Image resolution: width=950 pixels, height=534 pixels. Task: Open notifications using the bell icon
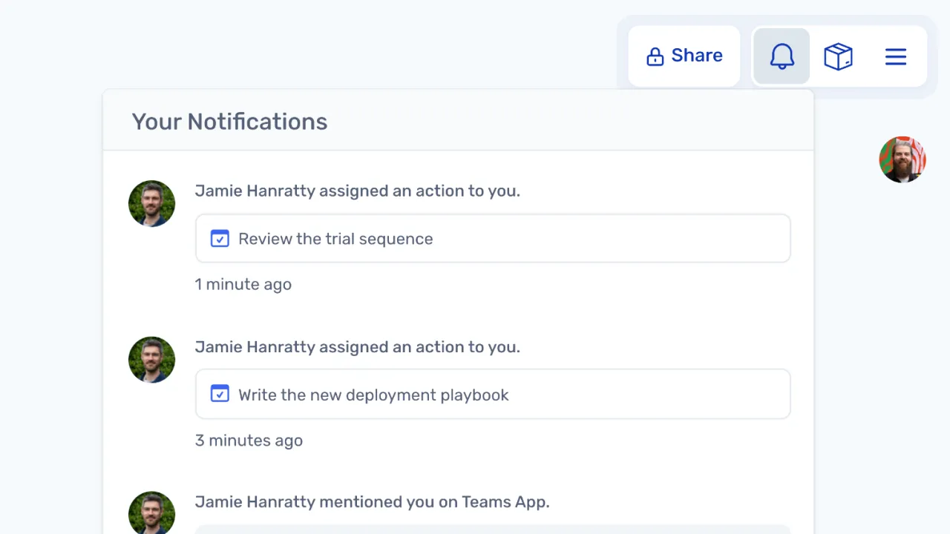pyautogui.click(x=782, y=56)
